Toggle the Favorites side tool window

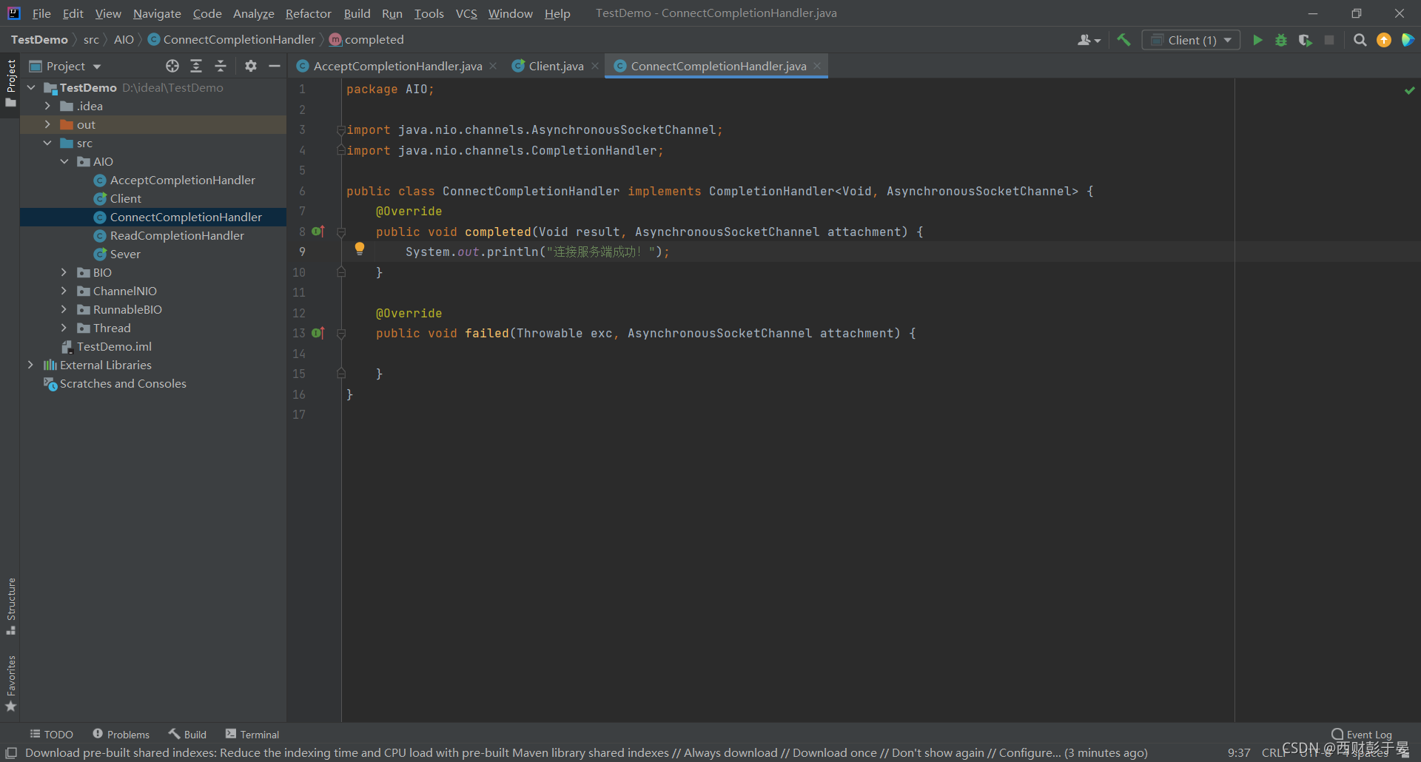coord(10,684)
